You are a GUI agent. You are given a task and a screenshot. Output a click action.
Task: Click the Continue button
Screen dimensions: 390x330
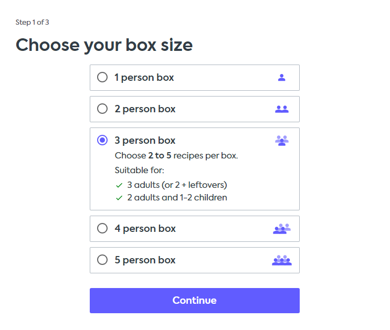(x=195, y=301)
